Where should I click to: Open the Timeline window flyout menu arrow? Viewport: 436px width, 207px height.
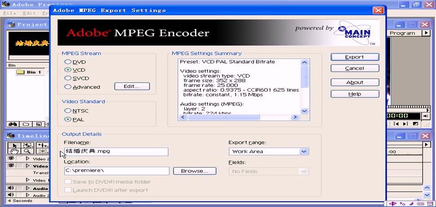426,145
